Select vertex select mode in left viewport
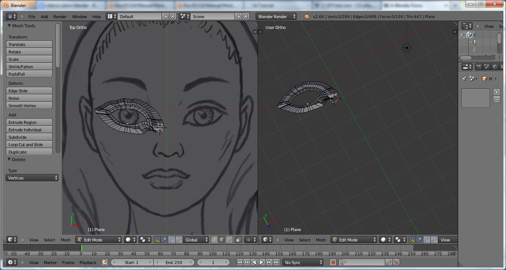The width and height of the screenshot is (506, 270). 214,240
